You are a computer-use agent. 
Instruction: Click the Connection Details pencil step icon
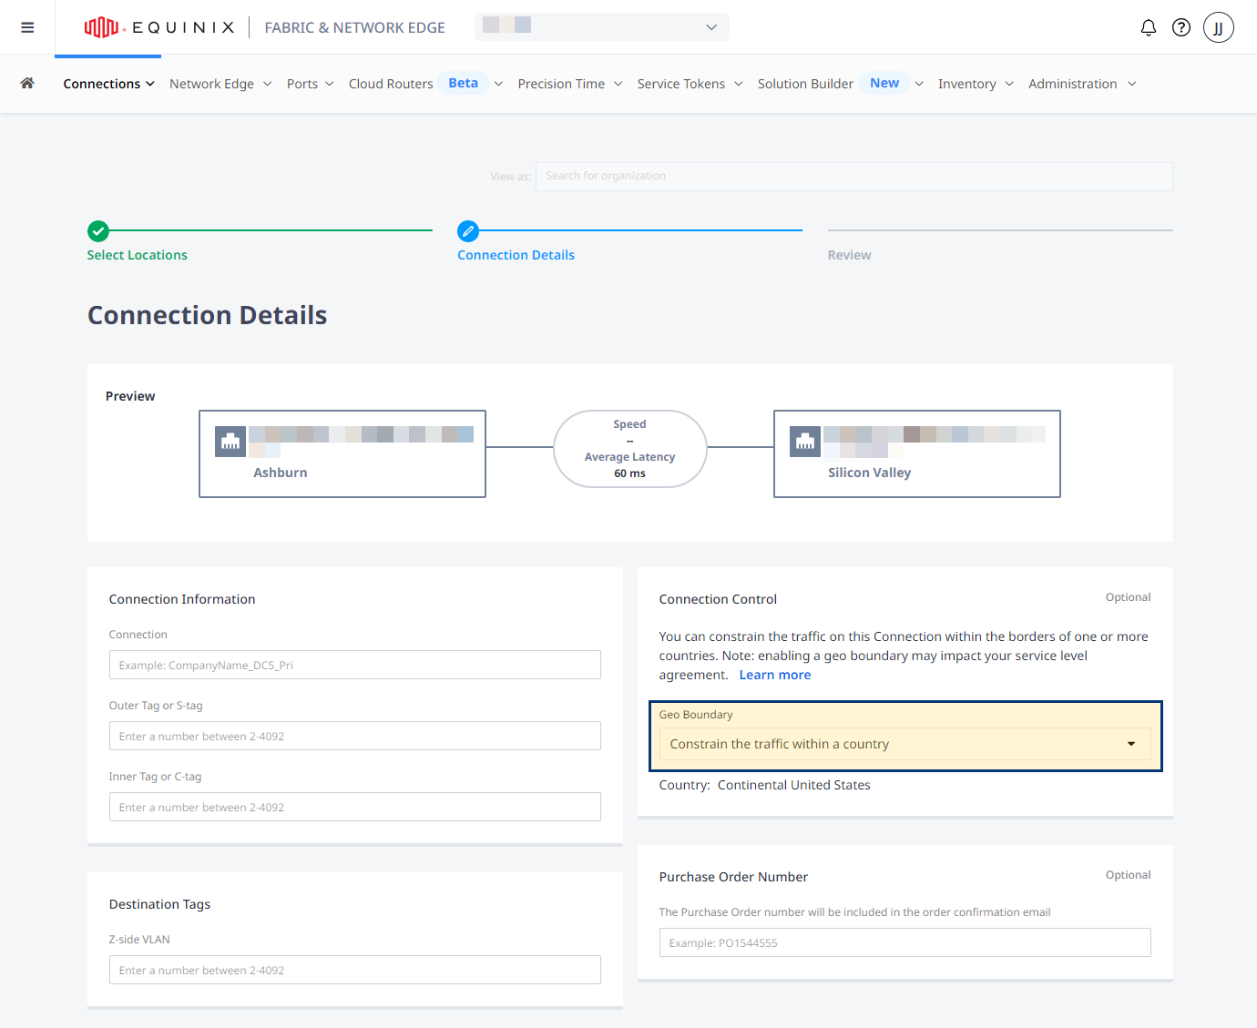coord(468,231)
